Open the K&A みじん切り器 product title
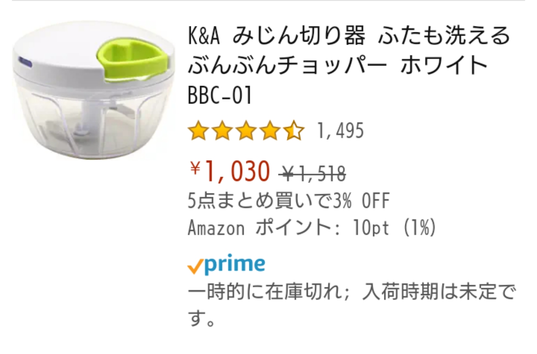 (x=348, y=36)
